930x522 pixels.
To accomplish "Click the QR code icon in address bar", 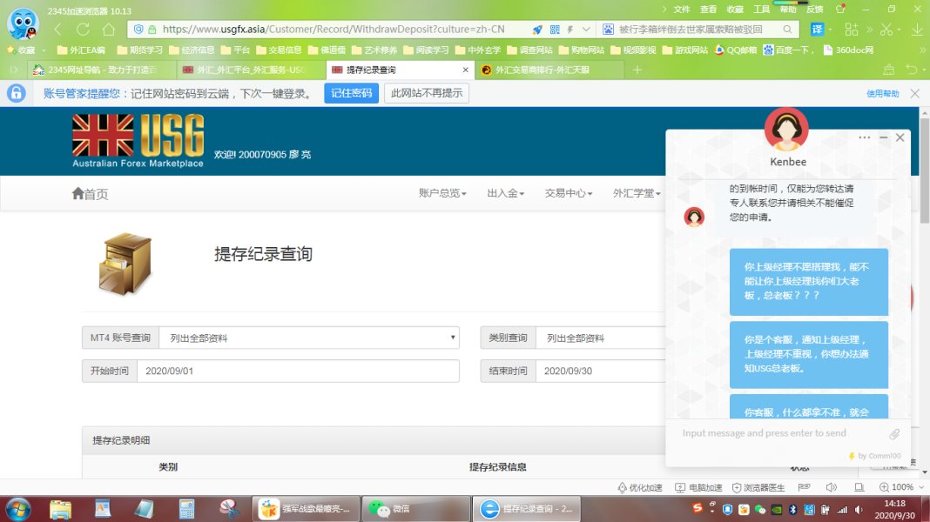I will coord(555,29).
